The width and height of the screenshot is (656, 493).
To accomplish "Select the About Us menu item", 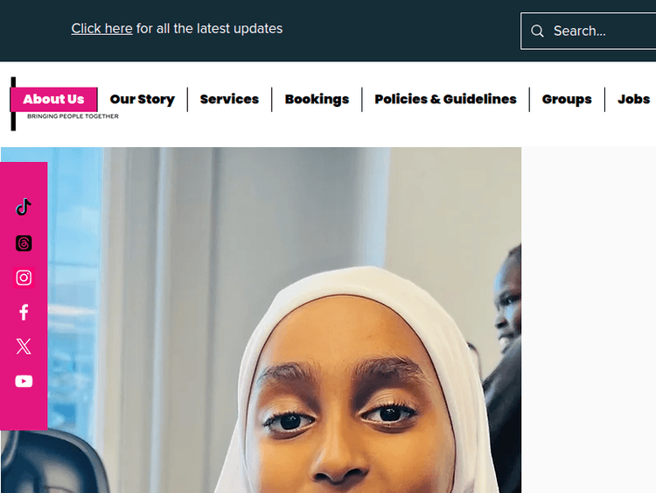I will click(x=53, y=99).
